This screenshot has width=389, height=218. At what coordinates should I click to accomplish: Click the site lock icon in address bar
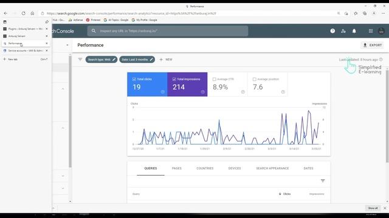tap(43, 13)
